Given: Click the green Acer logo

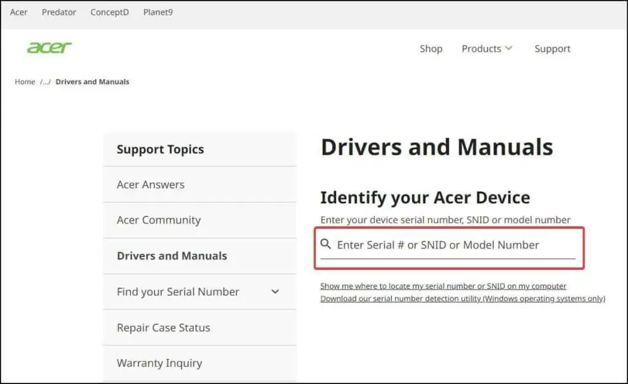Looking at the screenshot, I should point(49,47).
